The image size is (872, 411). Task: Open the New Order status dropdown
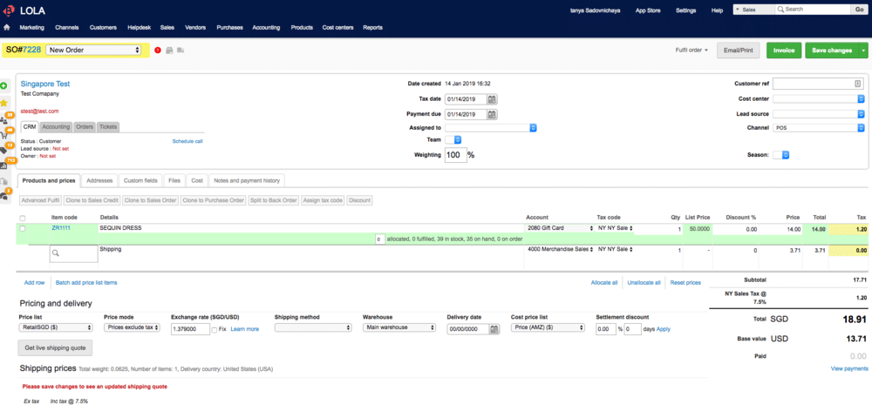94,51
